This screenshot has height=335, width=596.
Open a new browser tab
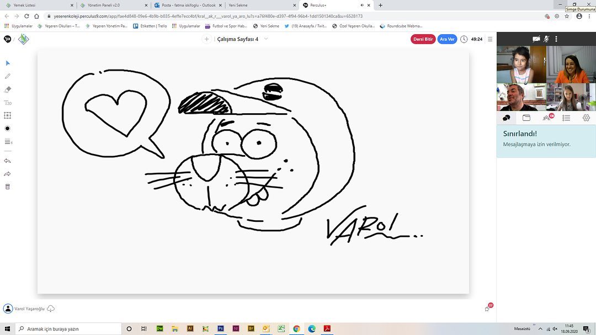(x=380, y=6)
